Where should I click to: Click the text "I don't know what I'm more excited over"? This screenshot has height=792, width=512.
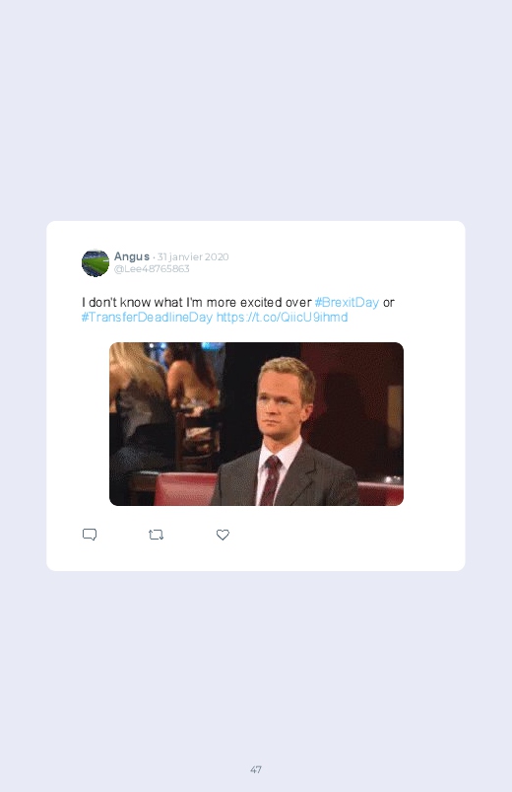coord(196,302)
